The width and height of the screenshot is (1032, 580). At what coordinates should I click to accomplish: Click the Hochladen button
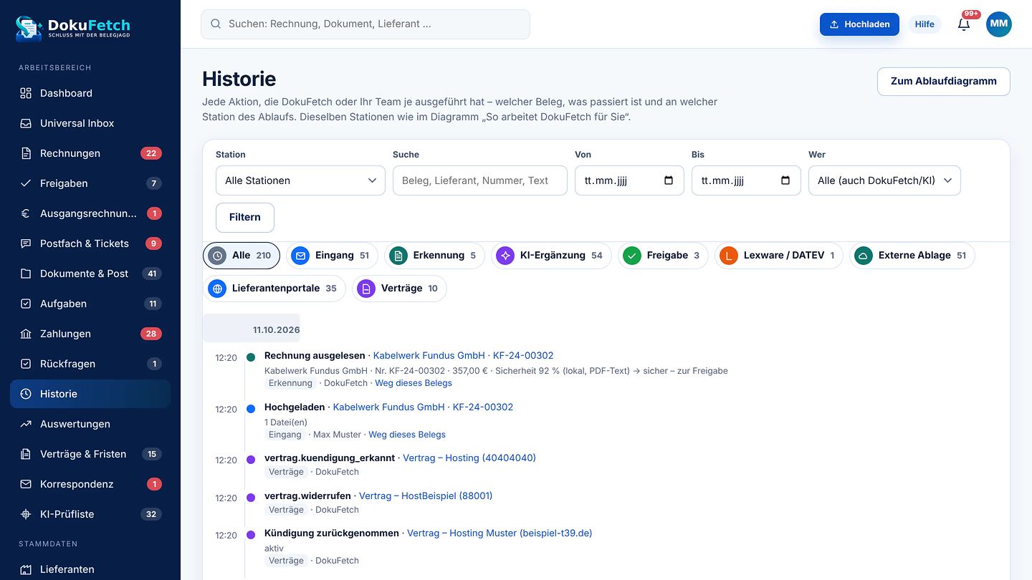point(859,24)
